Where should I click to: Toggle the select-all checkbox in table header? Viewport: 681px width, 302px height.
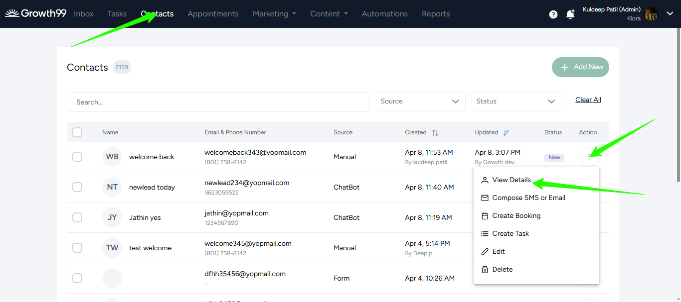pyautogui.click(x=77, y=132)
